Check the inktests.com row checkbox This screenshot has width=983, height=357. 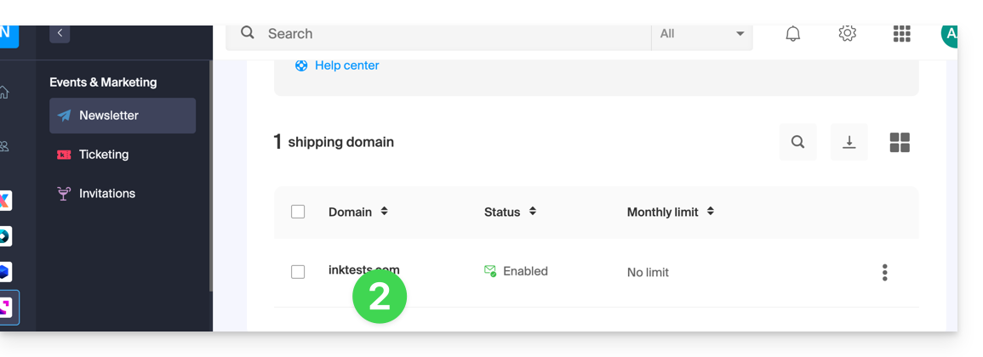[x=298, y=272]
